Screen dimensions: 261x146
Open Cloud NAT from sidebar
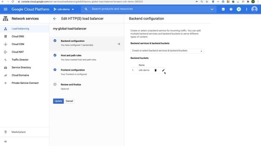(24, 52)
